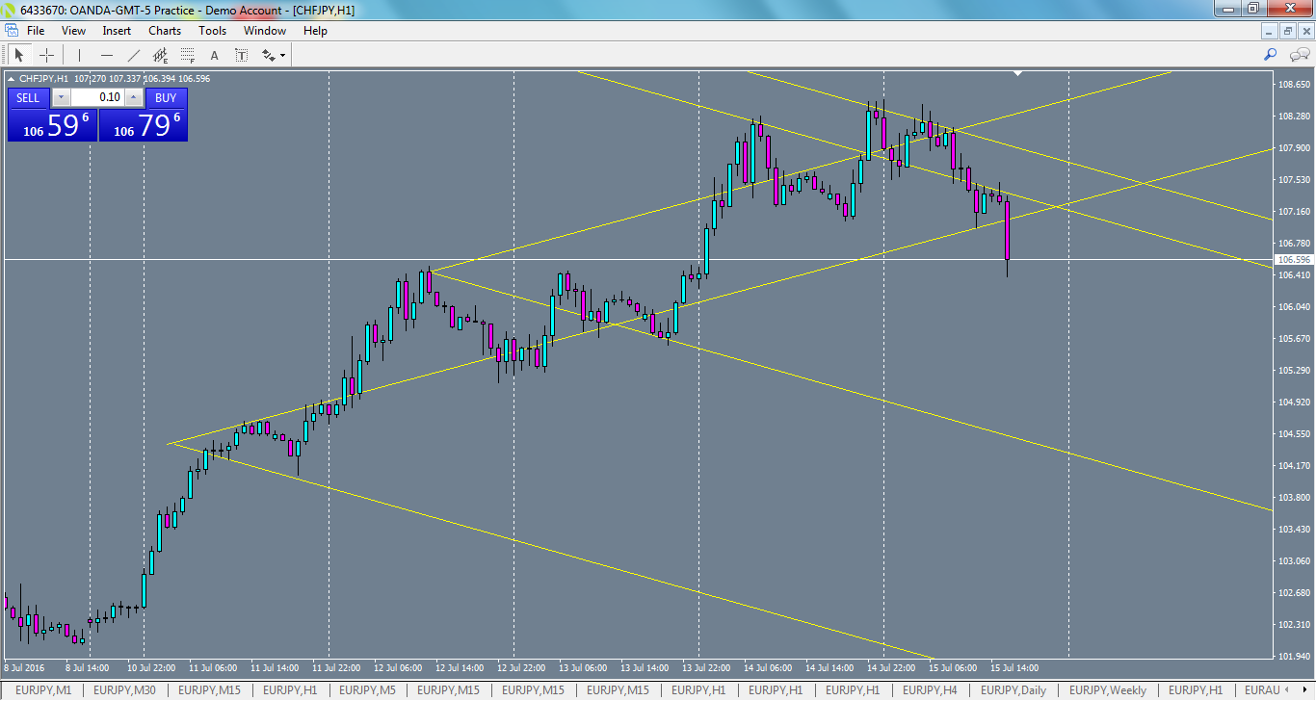Activate the Text annotation tool
Image resolution: width=1316 pixels, height=701 pixels.
click(x=214, y=55)
